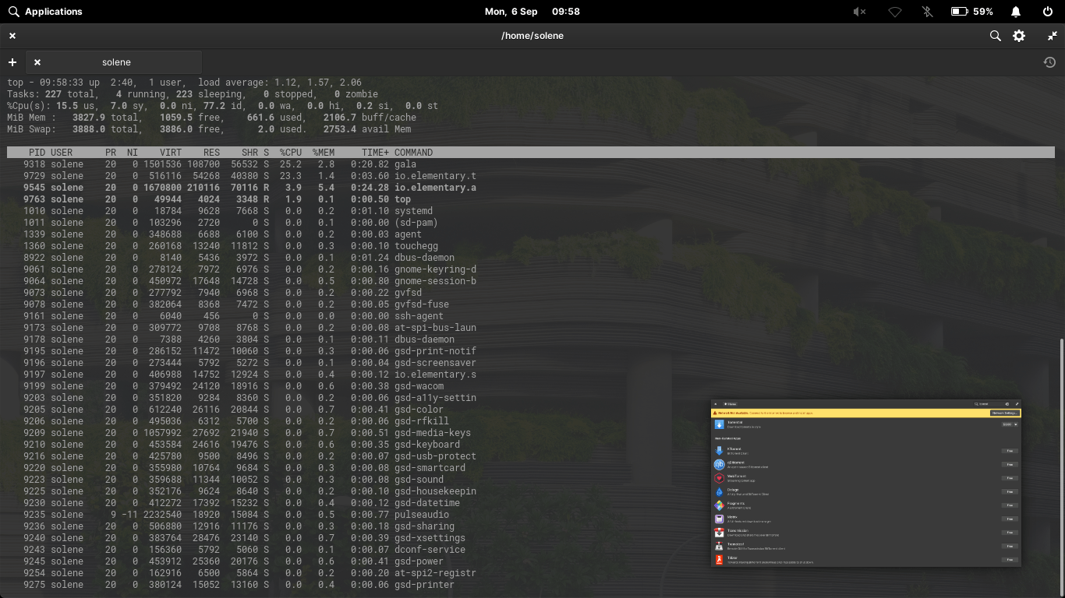This screenshot has height=598, width=1065.
Task: Open the power session menu icon
Action: 1048,12
